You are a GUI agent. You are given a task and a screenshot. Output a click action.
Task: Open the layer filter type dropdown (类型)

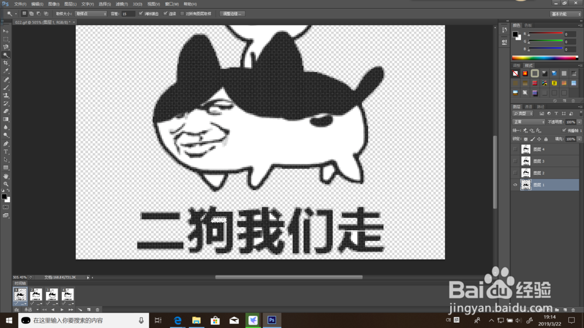point(523,113)
